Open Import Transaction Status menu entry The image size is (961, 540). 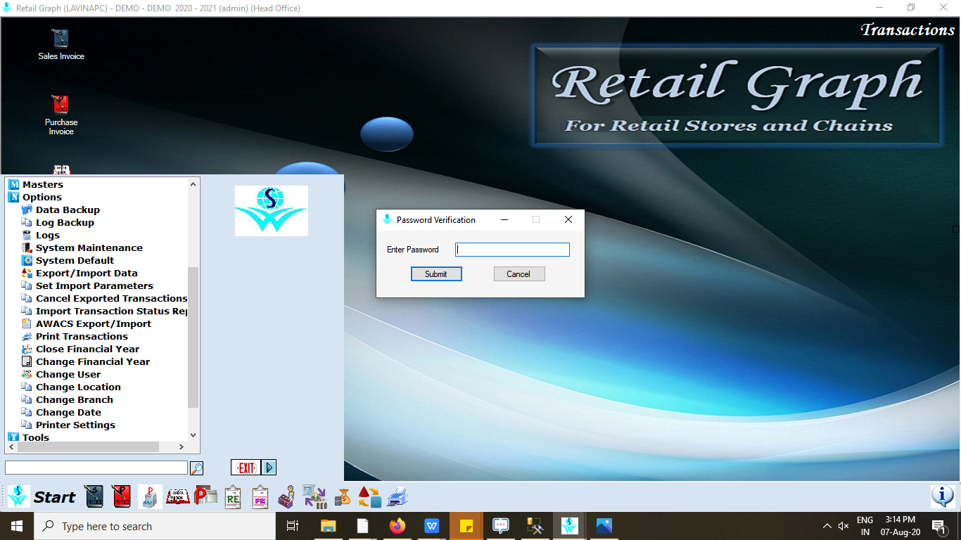(x=112, y=311)
